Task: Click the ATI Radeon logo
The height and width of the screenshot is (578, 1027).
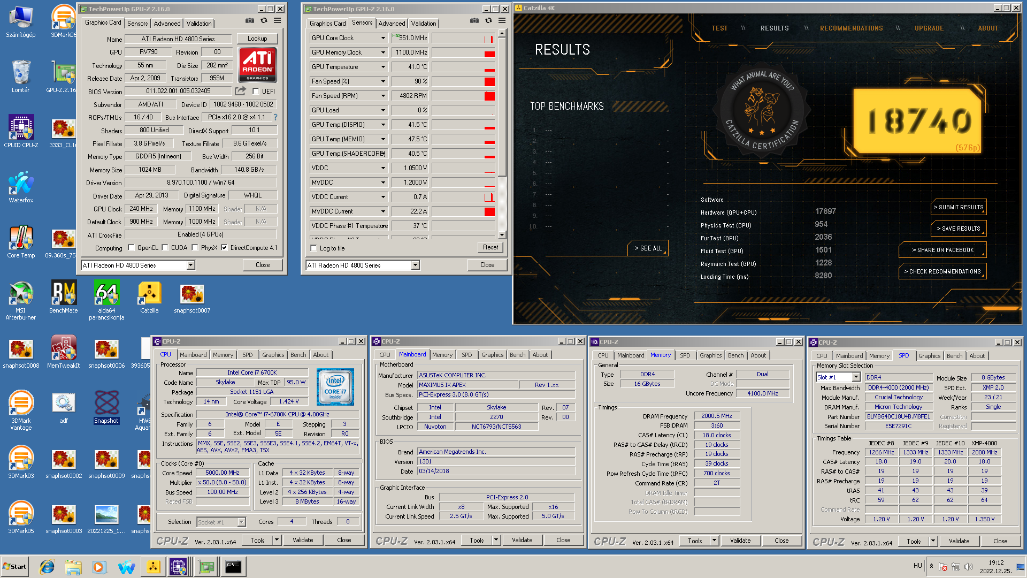Action: point(258,65)
